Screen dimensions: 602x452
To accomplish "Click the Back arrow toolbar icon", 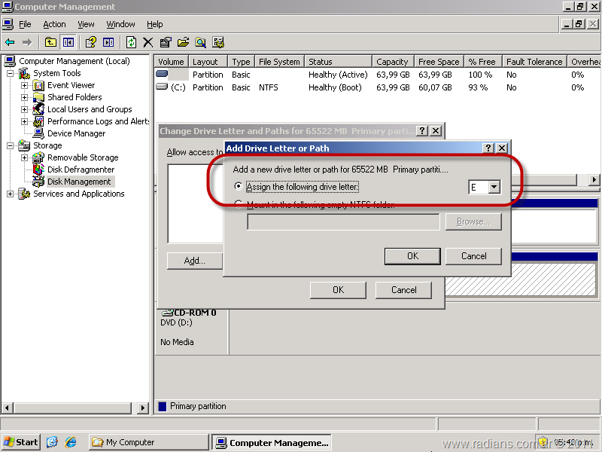I will (x=10, y=43).
